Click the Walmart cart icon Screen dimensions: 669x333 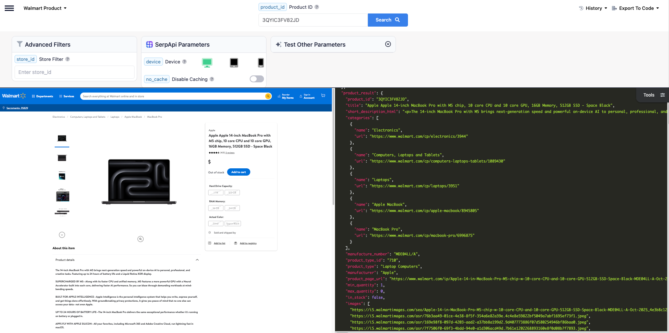point(323,96)
